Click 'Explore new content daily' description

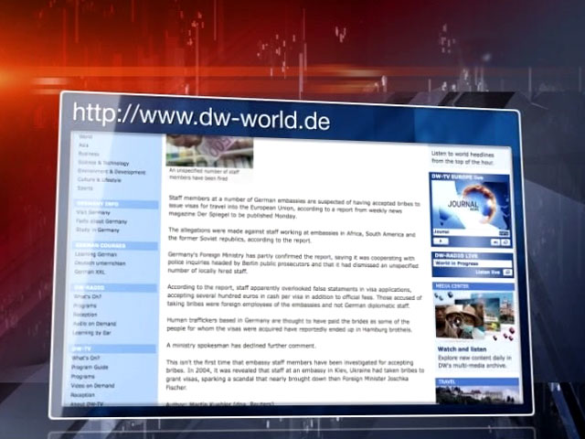click(474, 362)
